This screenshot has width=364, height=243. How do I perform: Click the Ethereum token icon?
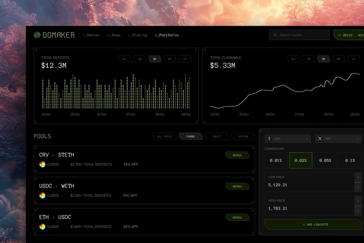click(270, 139)
